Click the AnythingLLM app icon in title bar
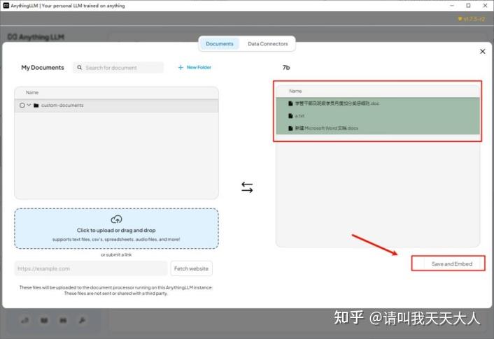Image resolution: width=494 pixels, height=339 pixels. (x=6, y=6)
